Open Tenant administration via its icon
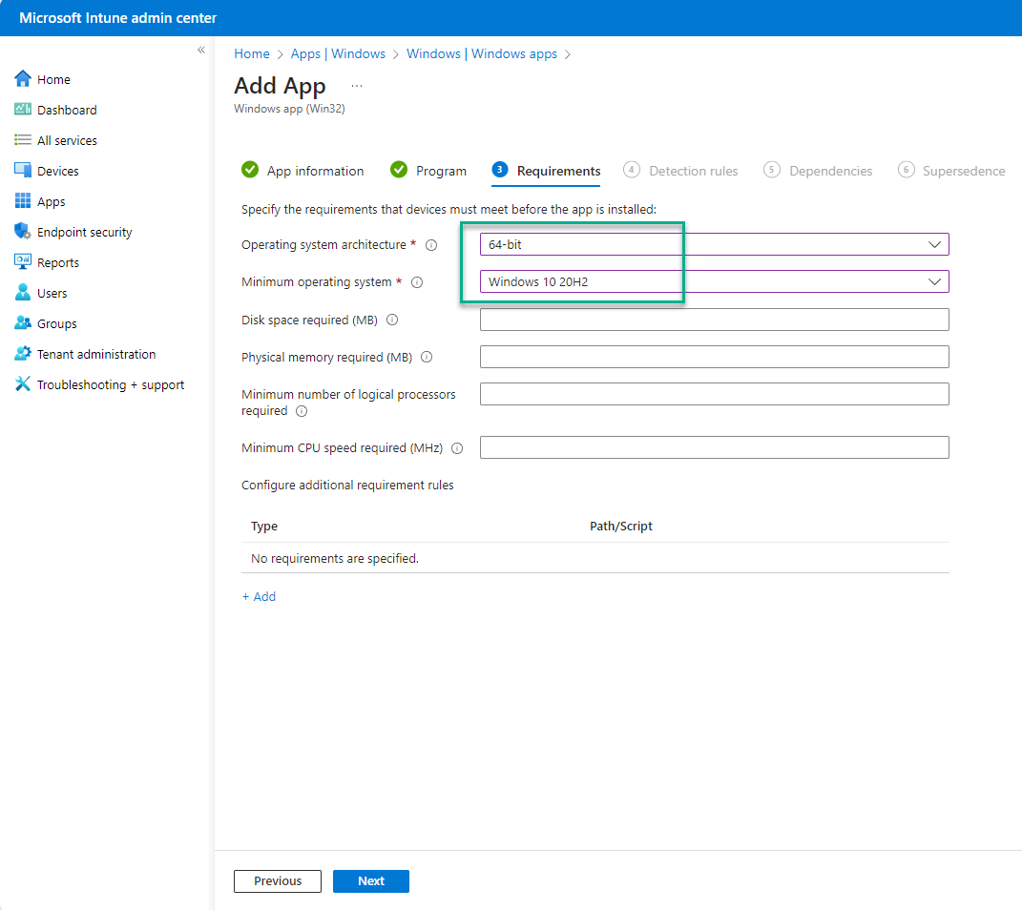The width and height of the screenshot is (1022, 910). pos(26,354)
